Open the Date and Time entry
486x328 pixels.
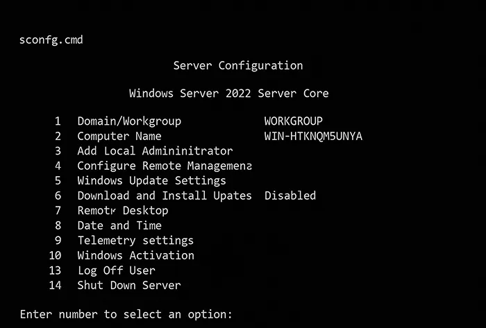(x=119, y=226)
